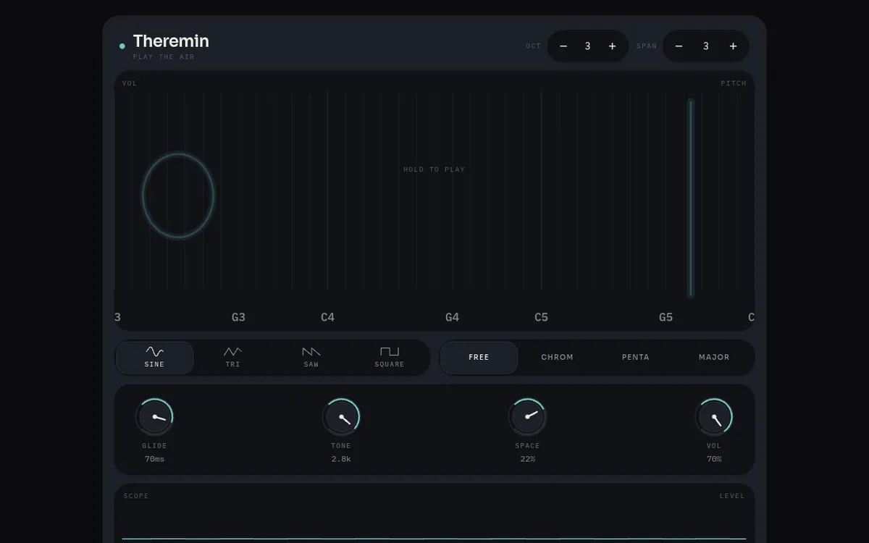Click the Theremin title
Image resolution: width=869 pixels, height=543 pixels.
point(171,41)
